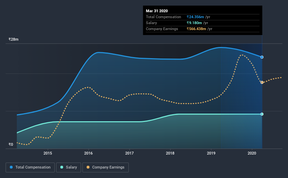Click the Total Compensation tooltip row label

(x=163, y=17)
